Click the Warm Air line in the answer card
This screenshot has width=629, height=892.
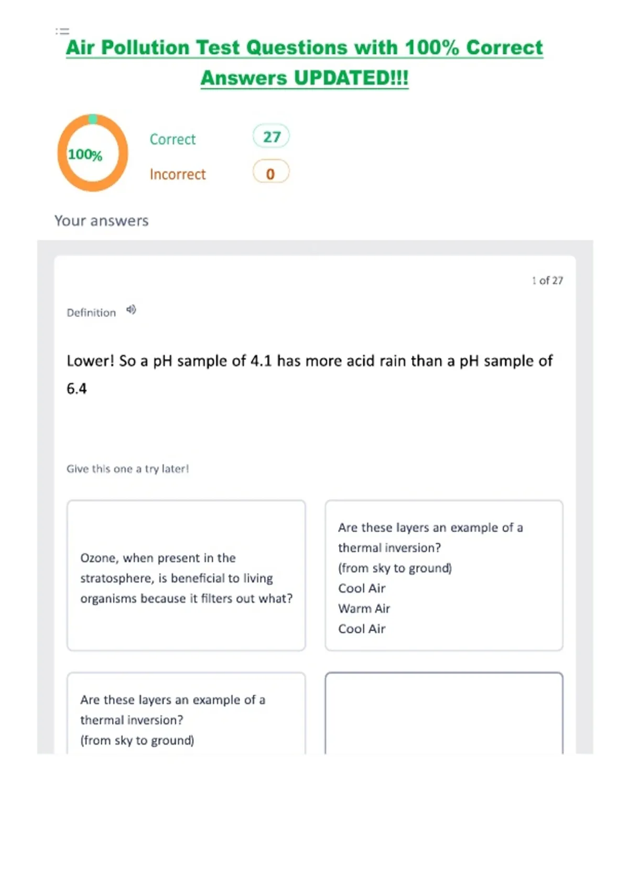[x=364, y=609]
